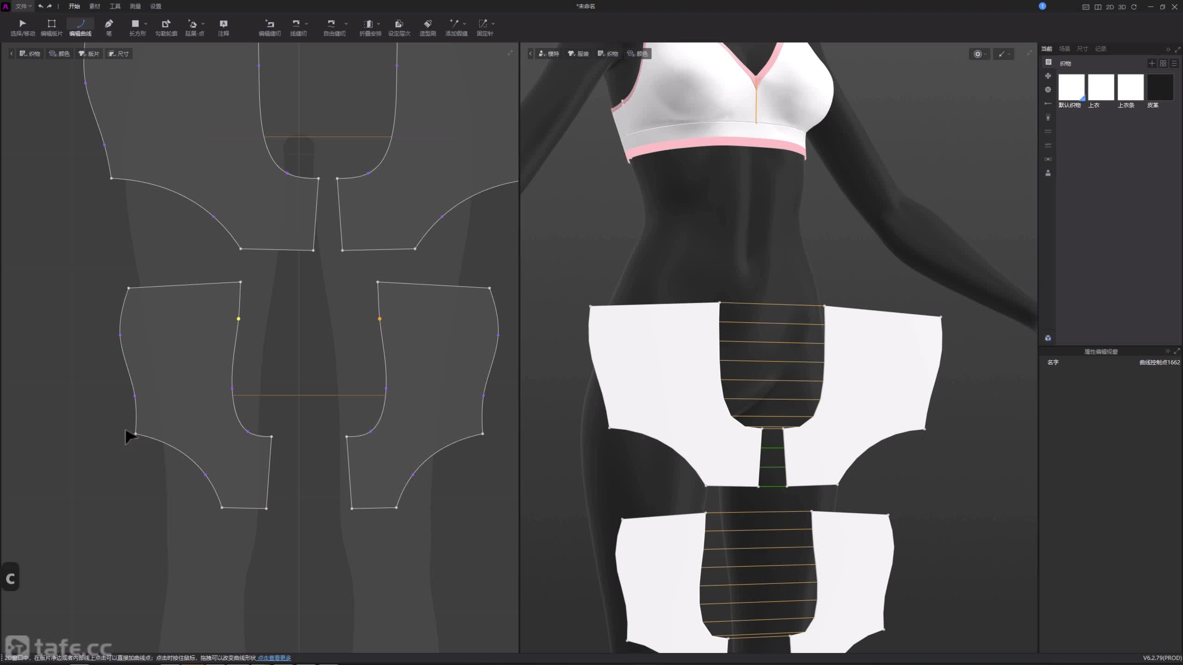
Task: Activate the 编辑版片 edit pattern tool
Action: [x=51, y=27]
